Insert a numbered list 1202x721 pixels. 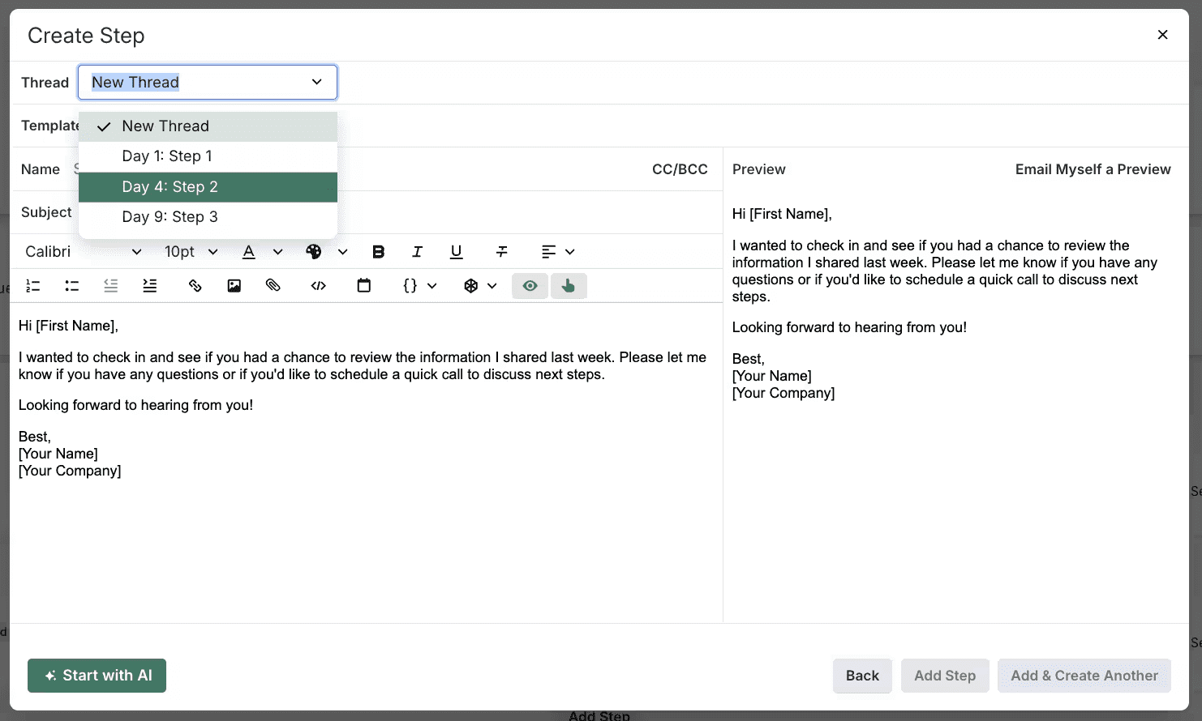(32, 285)
